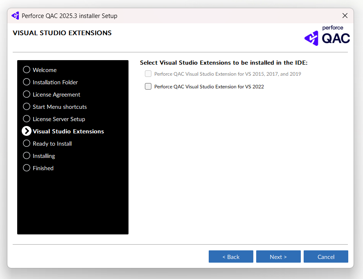Close the installer Setup window
The height and width of the screenshot is (279, 363).
[345, 16]
